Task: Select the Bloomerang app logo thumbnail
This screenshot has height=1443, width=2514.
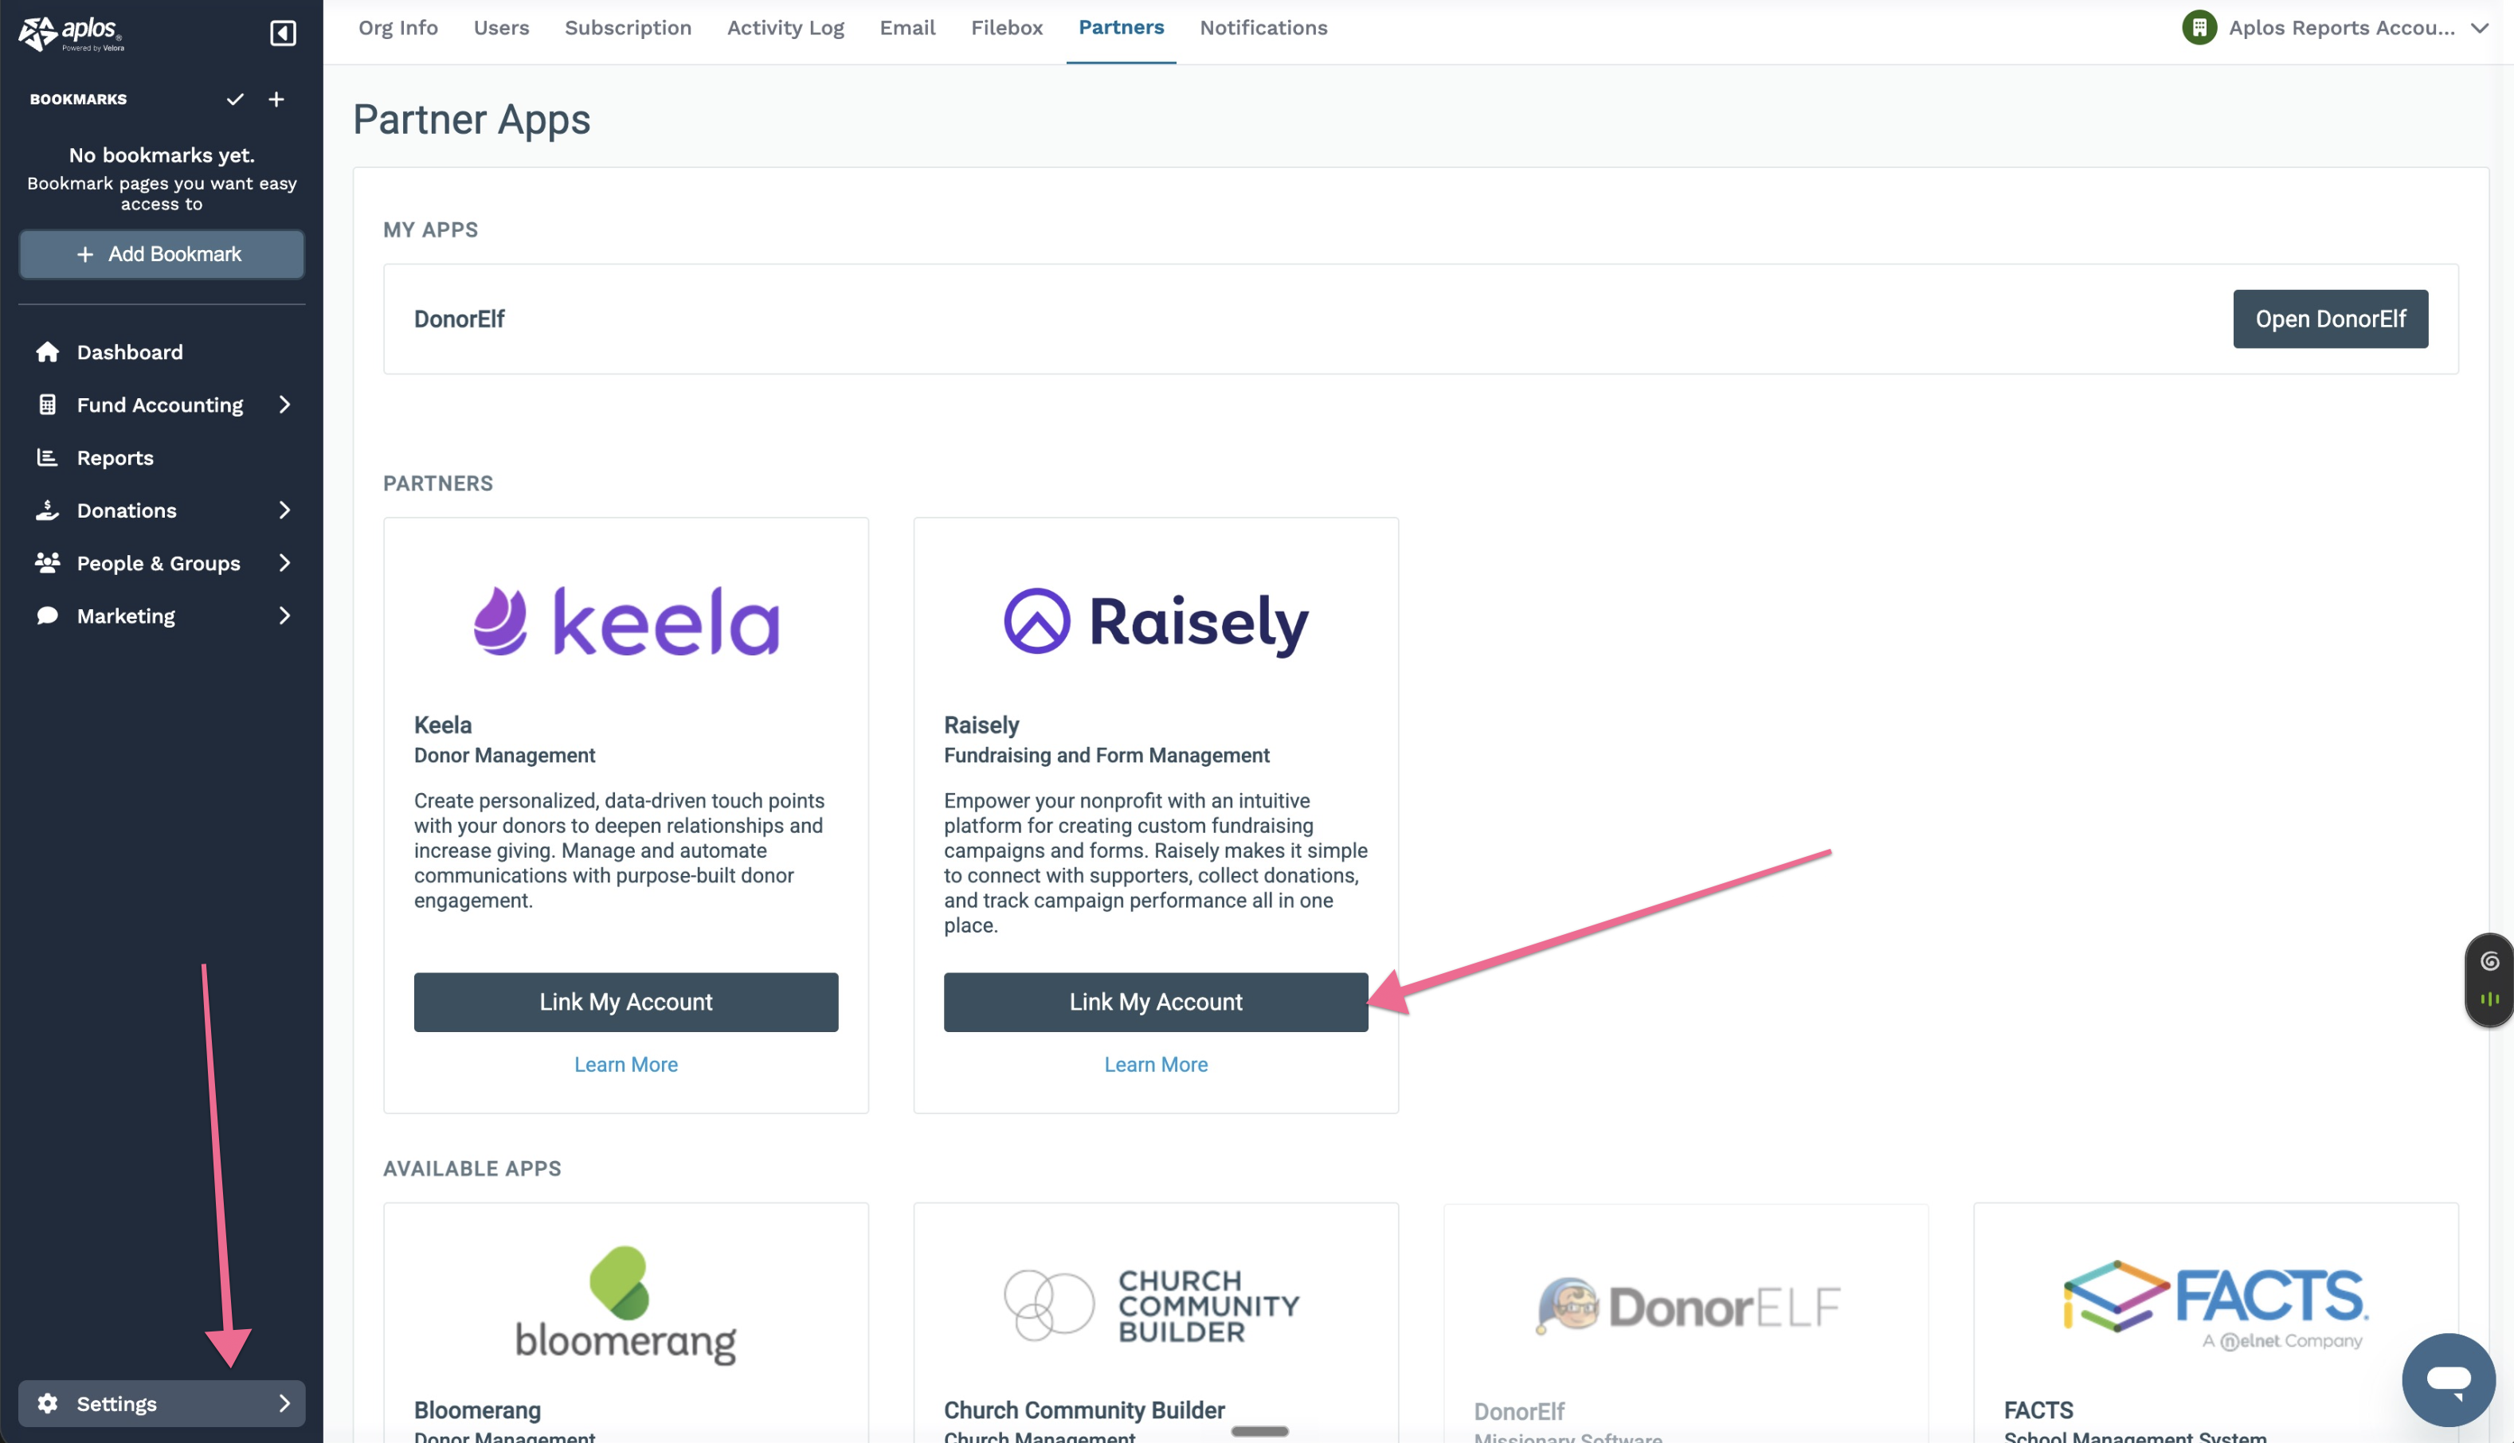Action: (x=625, y=1304)
